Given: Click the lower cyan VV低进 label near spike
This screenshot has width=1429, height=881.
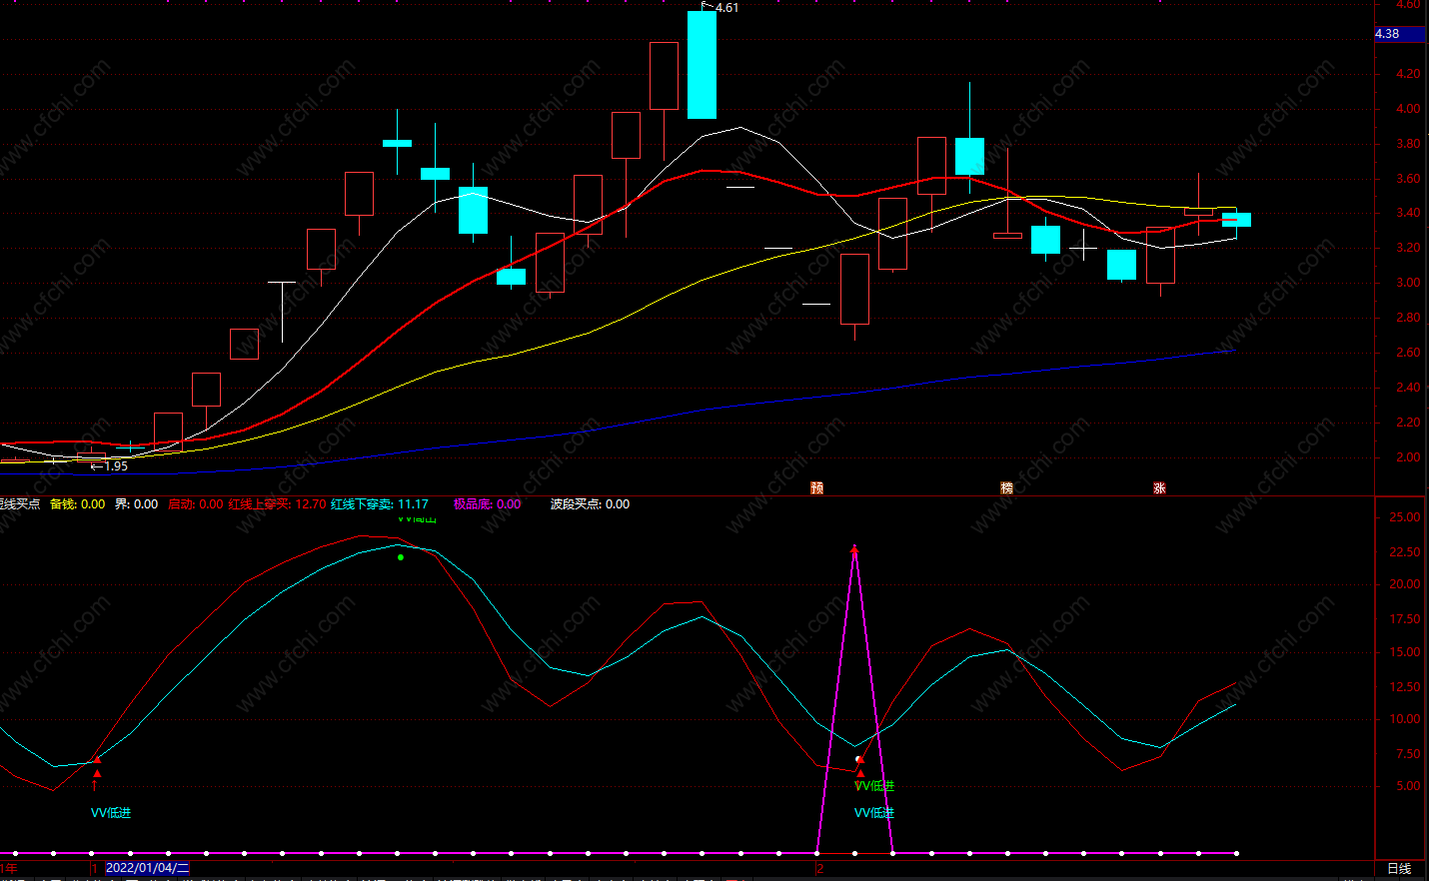Looking at the screenshot, I should coord(874,813).
